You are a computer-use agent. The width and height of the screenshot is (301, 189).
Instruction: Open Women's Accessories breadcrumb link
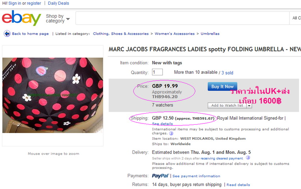pos(175,34)
